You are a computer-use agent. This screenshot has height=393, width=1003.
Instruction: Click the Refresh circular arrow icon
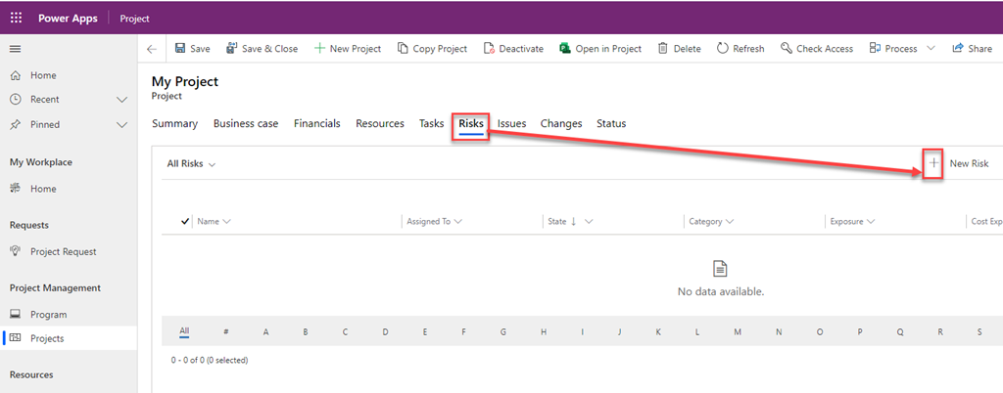(723, 49)
